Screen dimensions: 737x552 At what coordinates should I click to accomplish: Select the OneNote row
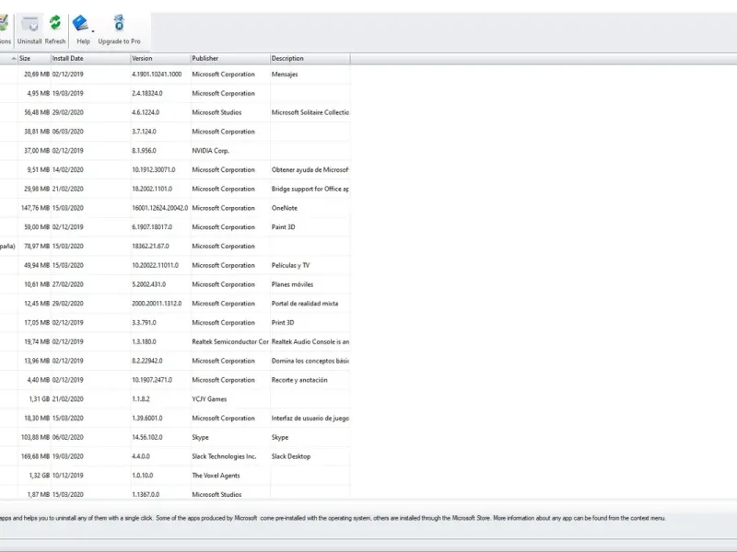click(175, 208)
